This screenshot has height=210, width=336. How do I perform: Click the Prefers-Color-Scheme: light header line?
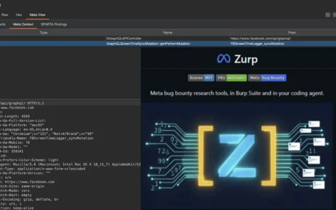(x=29, y=160)
